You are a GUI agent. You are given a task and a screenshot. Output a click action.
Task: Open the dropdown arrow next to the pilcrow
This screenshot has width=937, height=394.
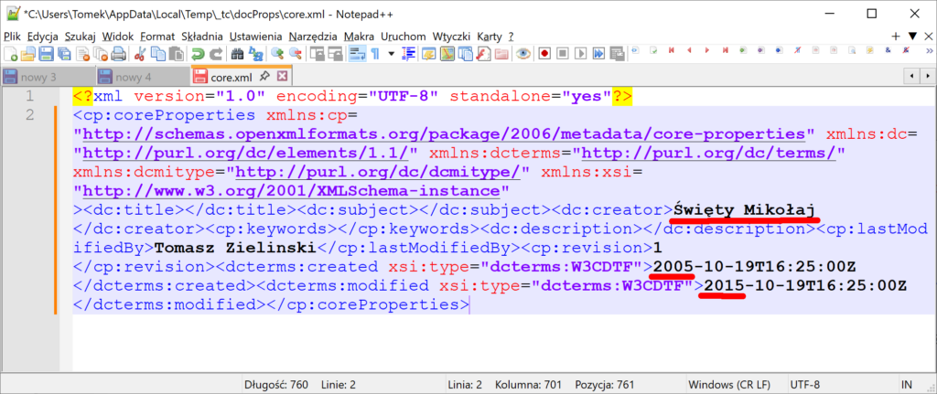pos(392,54)
